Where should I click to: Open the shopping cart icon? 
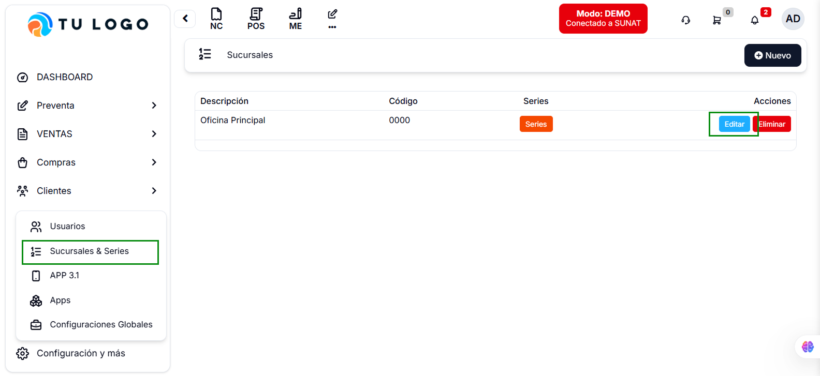(717, 20)
